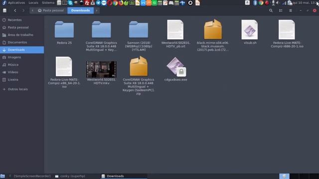Click the Downloads path bar button
The image size is (319, 179).
pyautogui.click(x=81, y=10)
